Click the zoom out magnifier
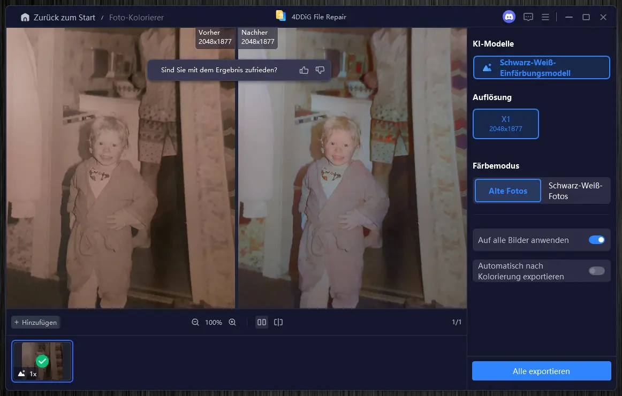The width and height of the screenshot is (622, 396). 195,322
